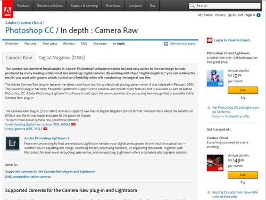Open Get Photoshop CC and Lightroom offer

(236, 112)
